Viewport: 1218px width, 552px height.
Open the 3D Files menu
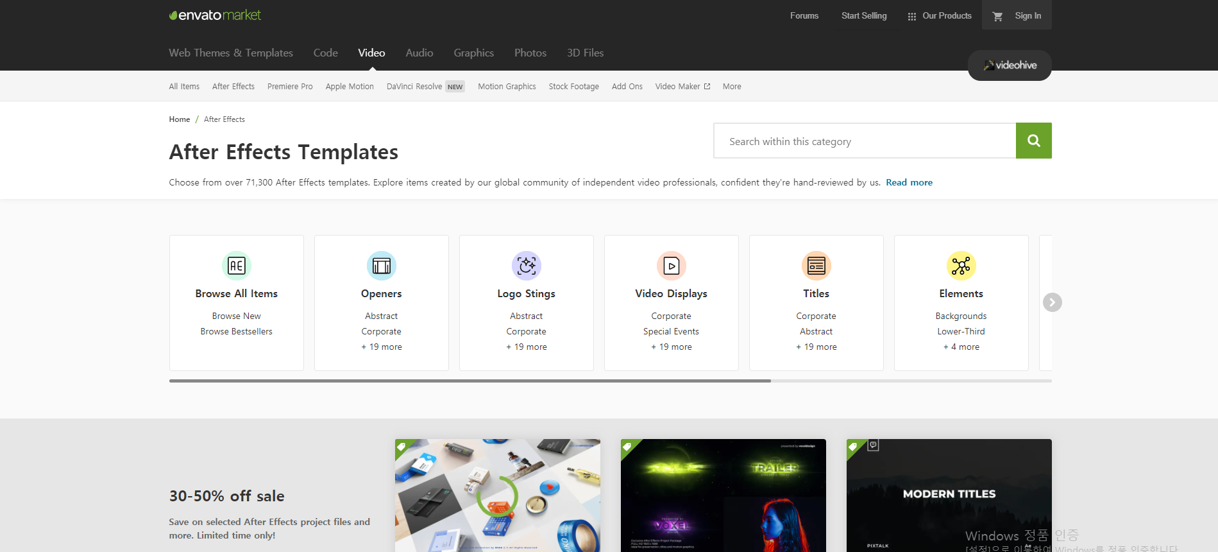pyautogui.click(x=586, y=53)
